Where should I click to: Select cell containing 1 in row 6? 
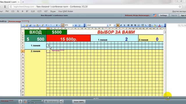click(x=48, y=46)
